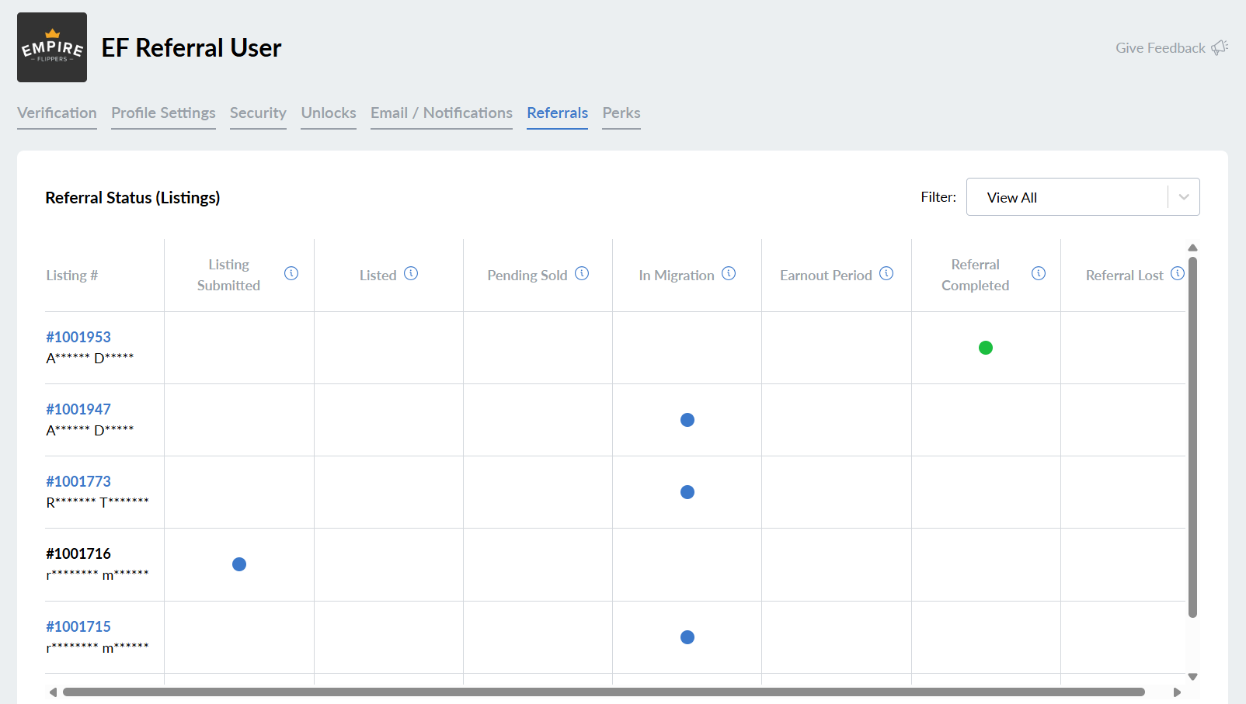Click the vertical table scrollbar thumb
This screenshot has width=1246, height=704.
click(x=1192, y=435)
